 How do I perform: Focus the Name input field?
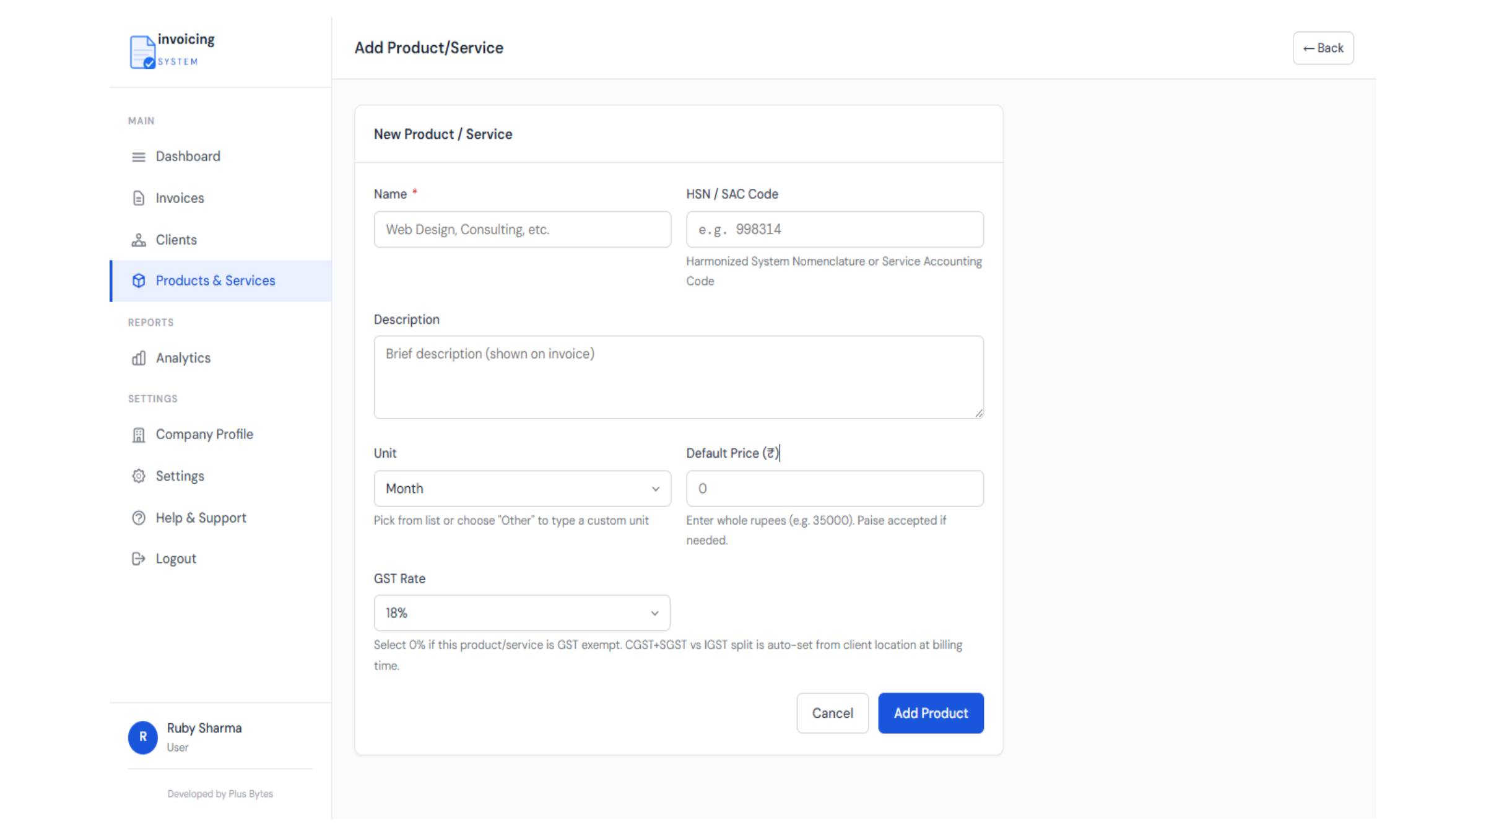(x=522, y=229)
